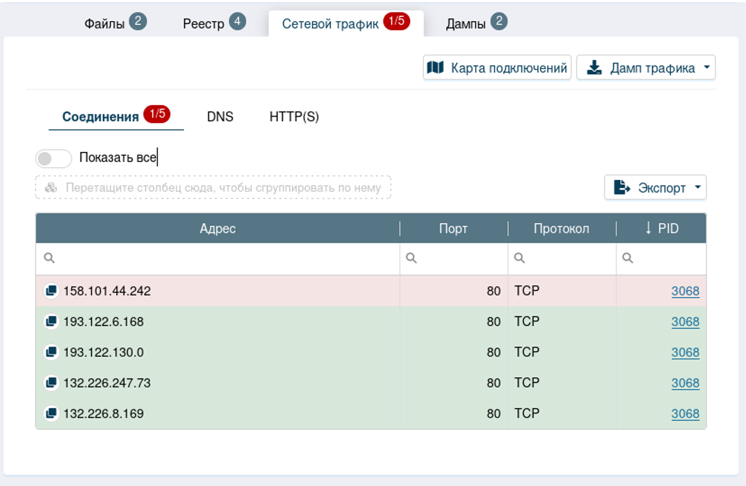Copy the 158.101.44.242 address icon
Viewport: 746px width, 486px height.
tap(51, 291)
